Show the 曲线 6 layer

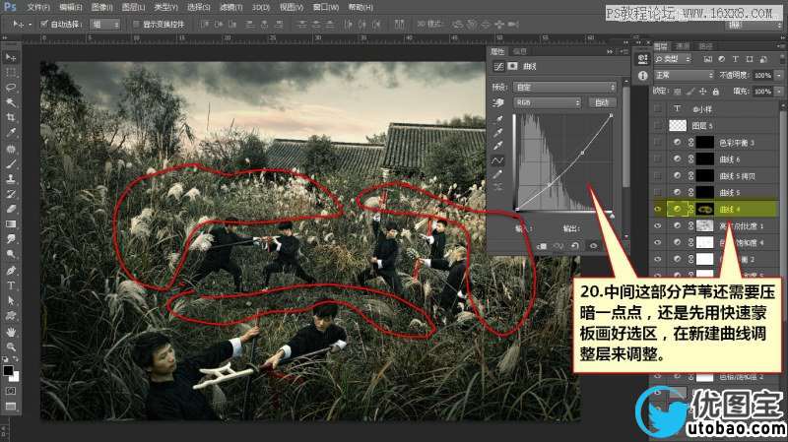pyautogui.click(x=658, y=159)
